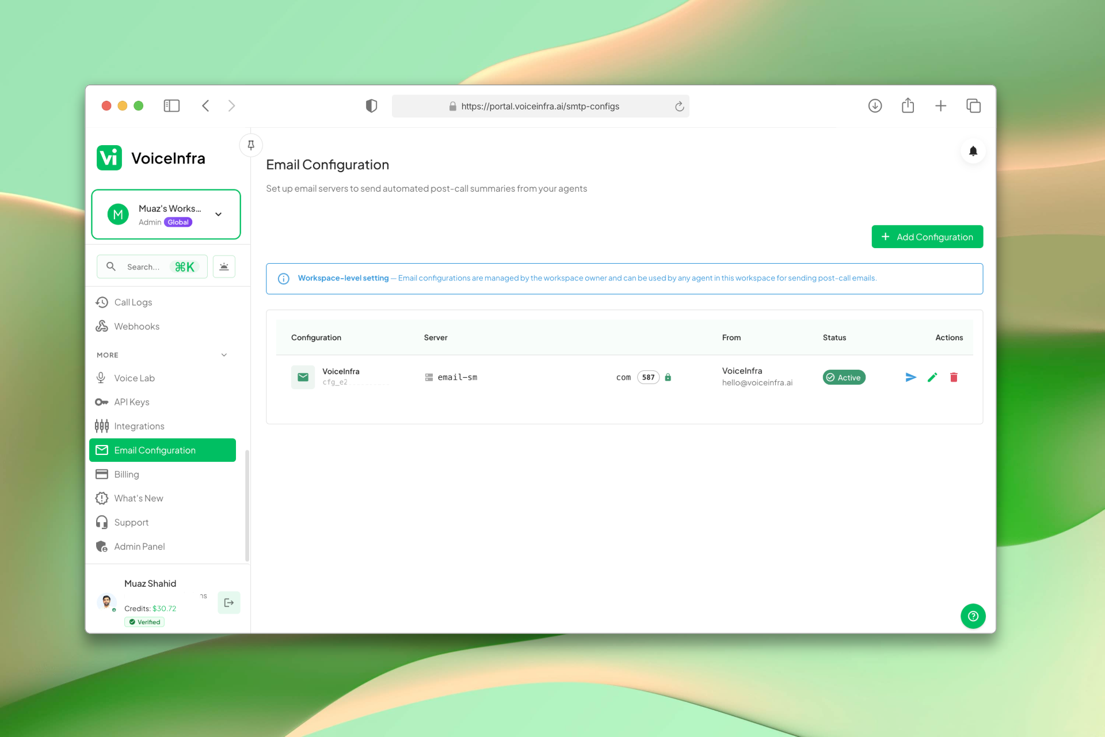This screenshot has height=737, width=1105.
Task: Open Call Logs
Action: tap(162, 302)
